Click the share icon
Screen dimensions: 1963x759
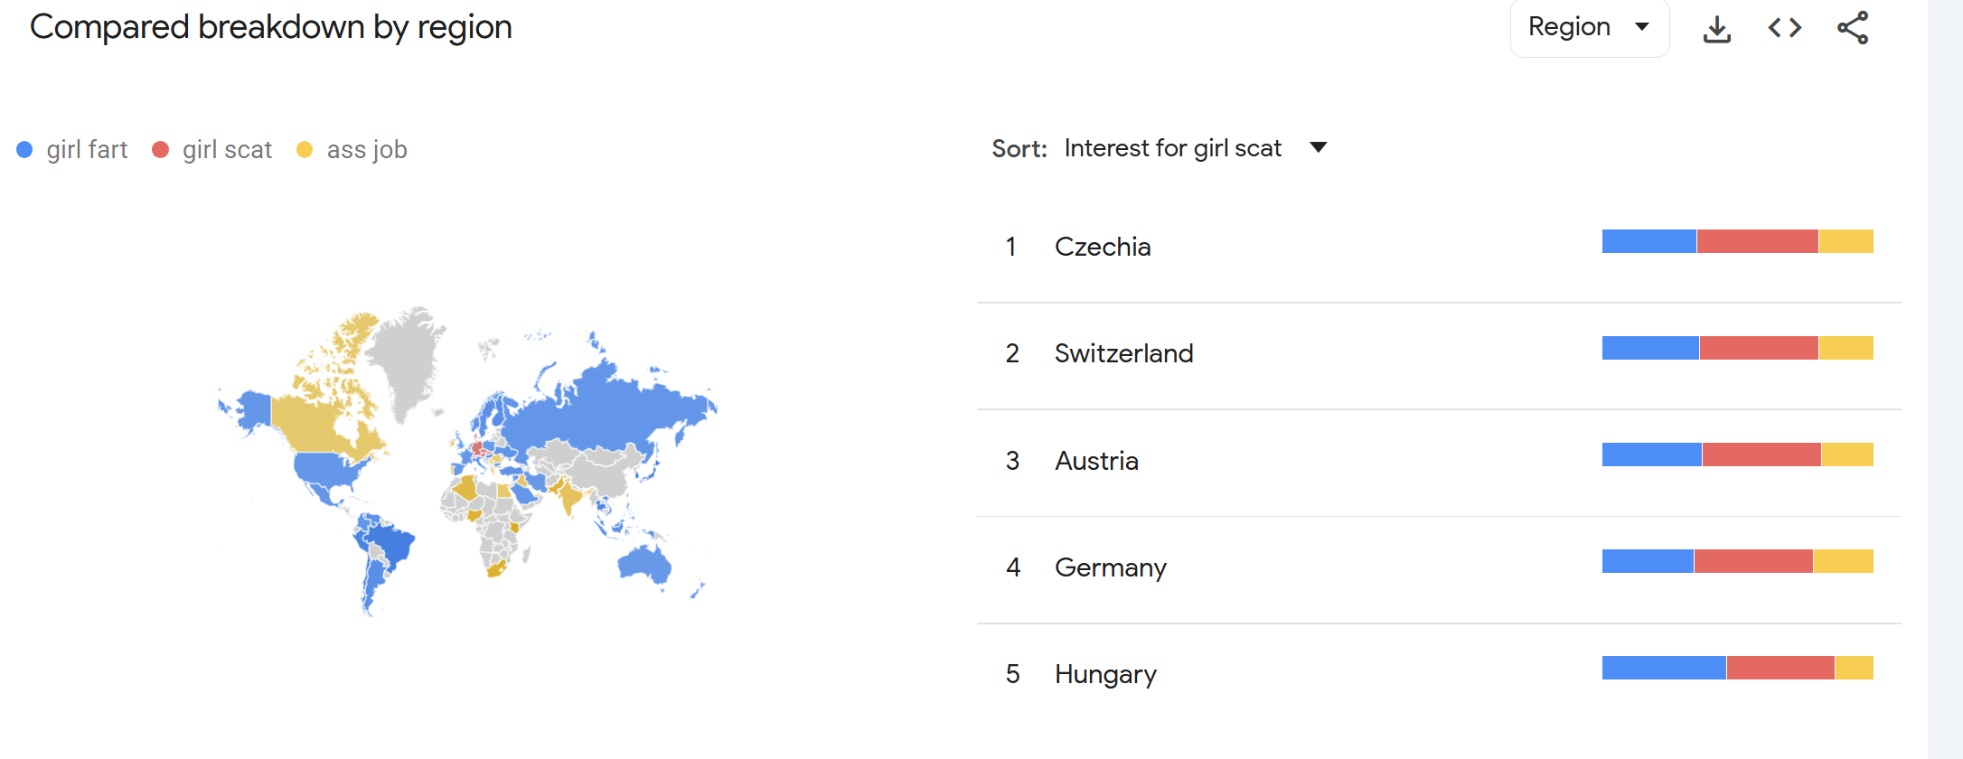[1853, 29]
